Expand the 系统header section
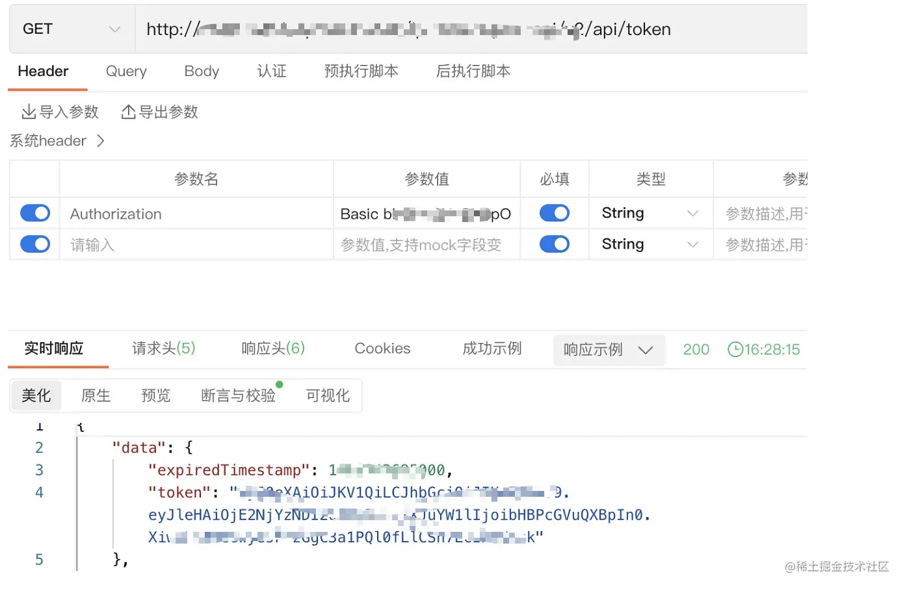The height and width of the screenshot is (589, 905). tap(57, 141)
